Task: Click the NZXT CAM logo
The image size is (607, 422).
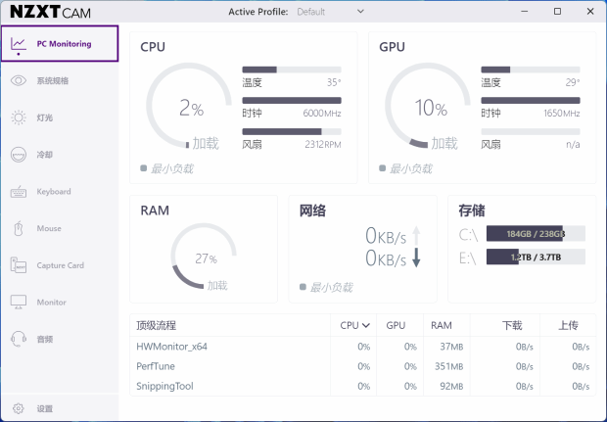Action: coord(50,12)
